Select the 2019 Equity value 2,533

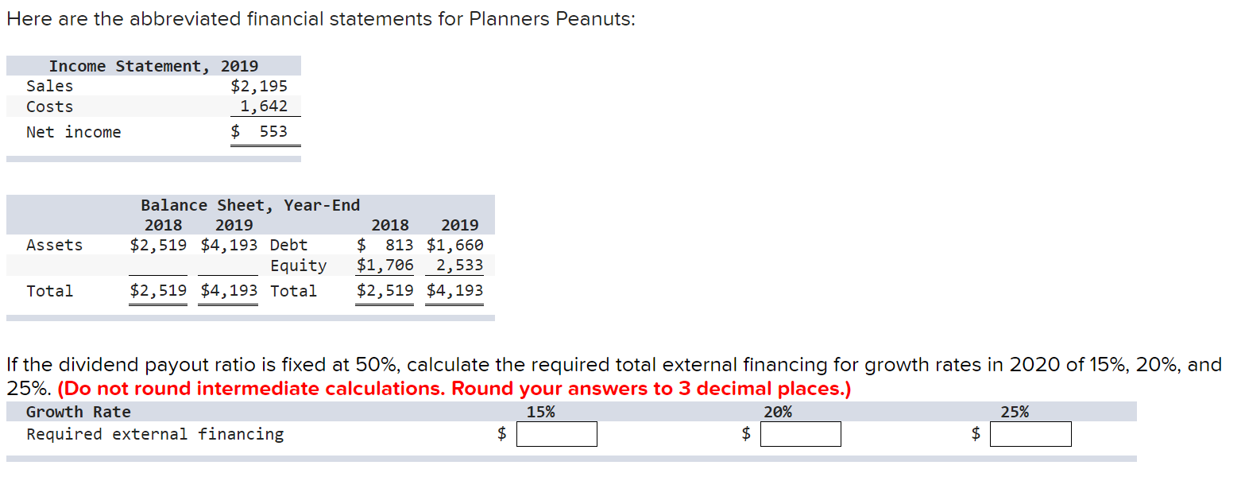tap(461, 265)
